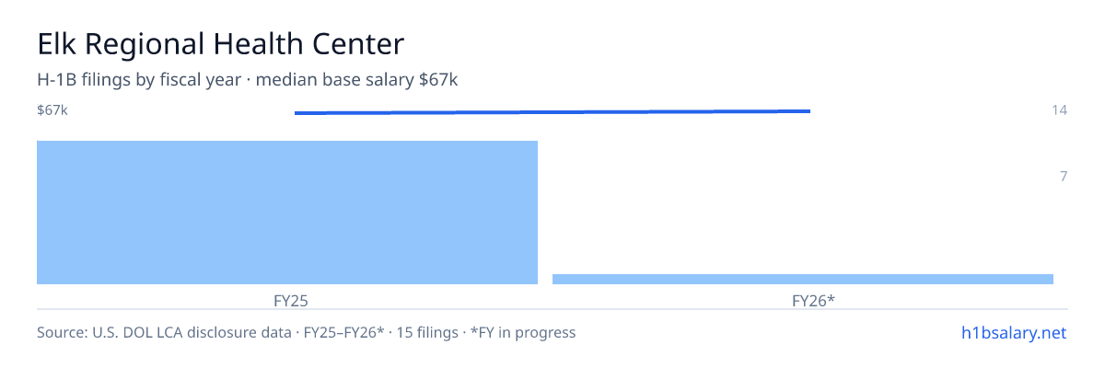1105x368 pixels.
Task: Click the median salary trend line
Action: coord(552,112)
